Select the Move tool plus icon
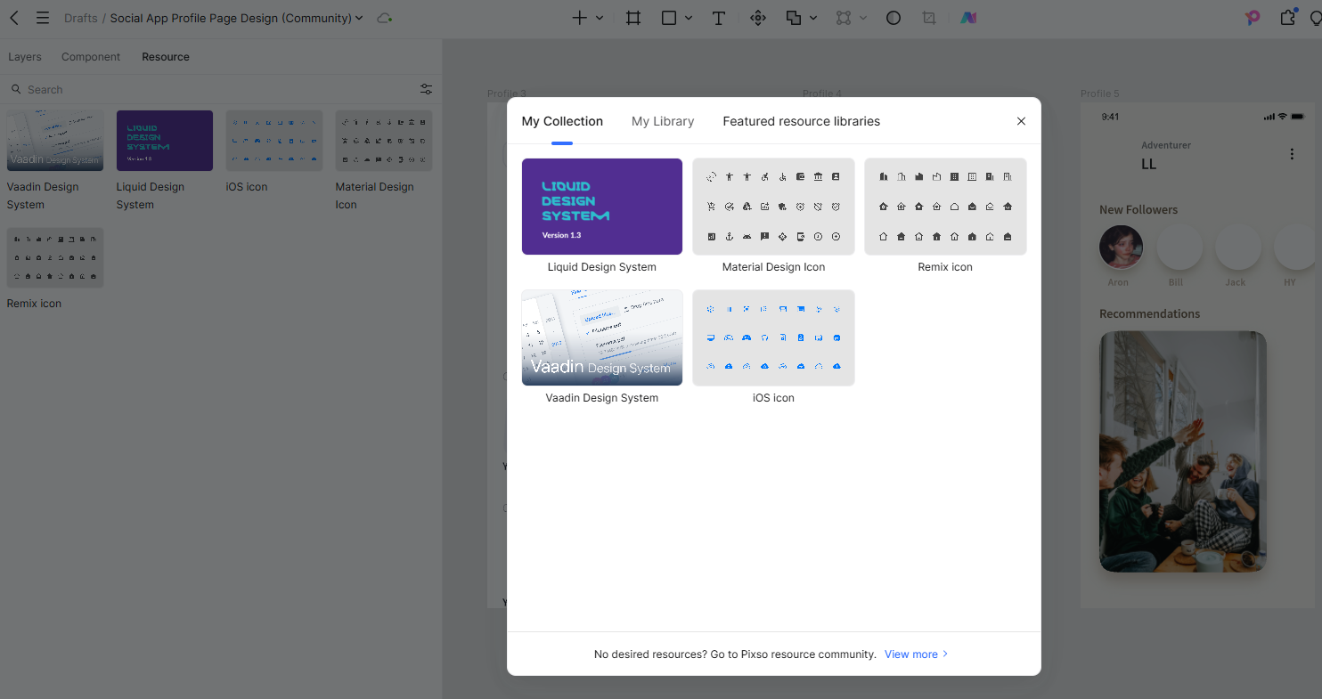Image resolution: width=1322 pixels, height=699 pixels. point(580,18)
